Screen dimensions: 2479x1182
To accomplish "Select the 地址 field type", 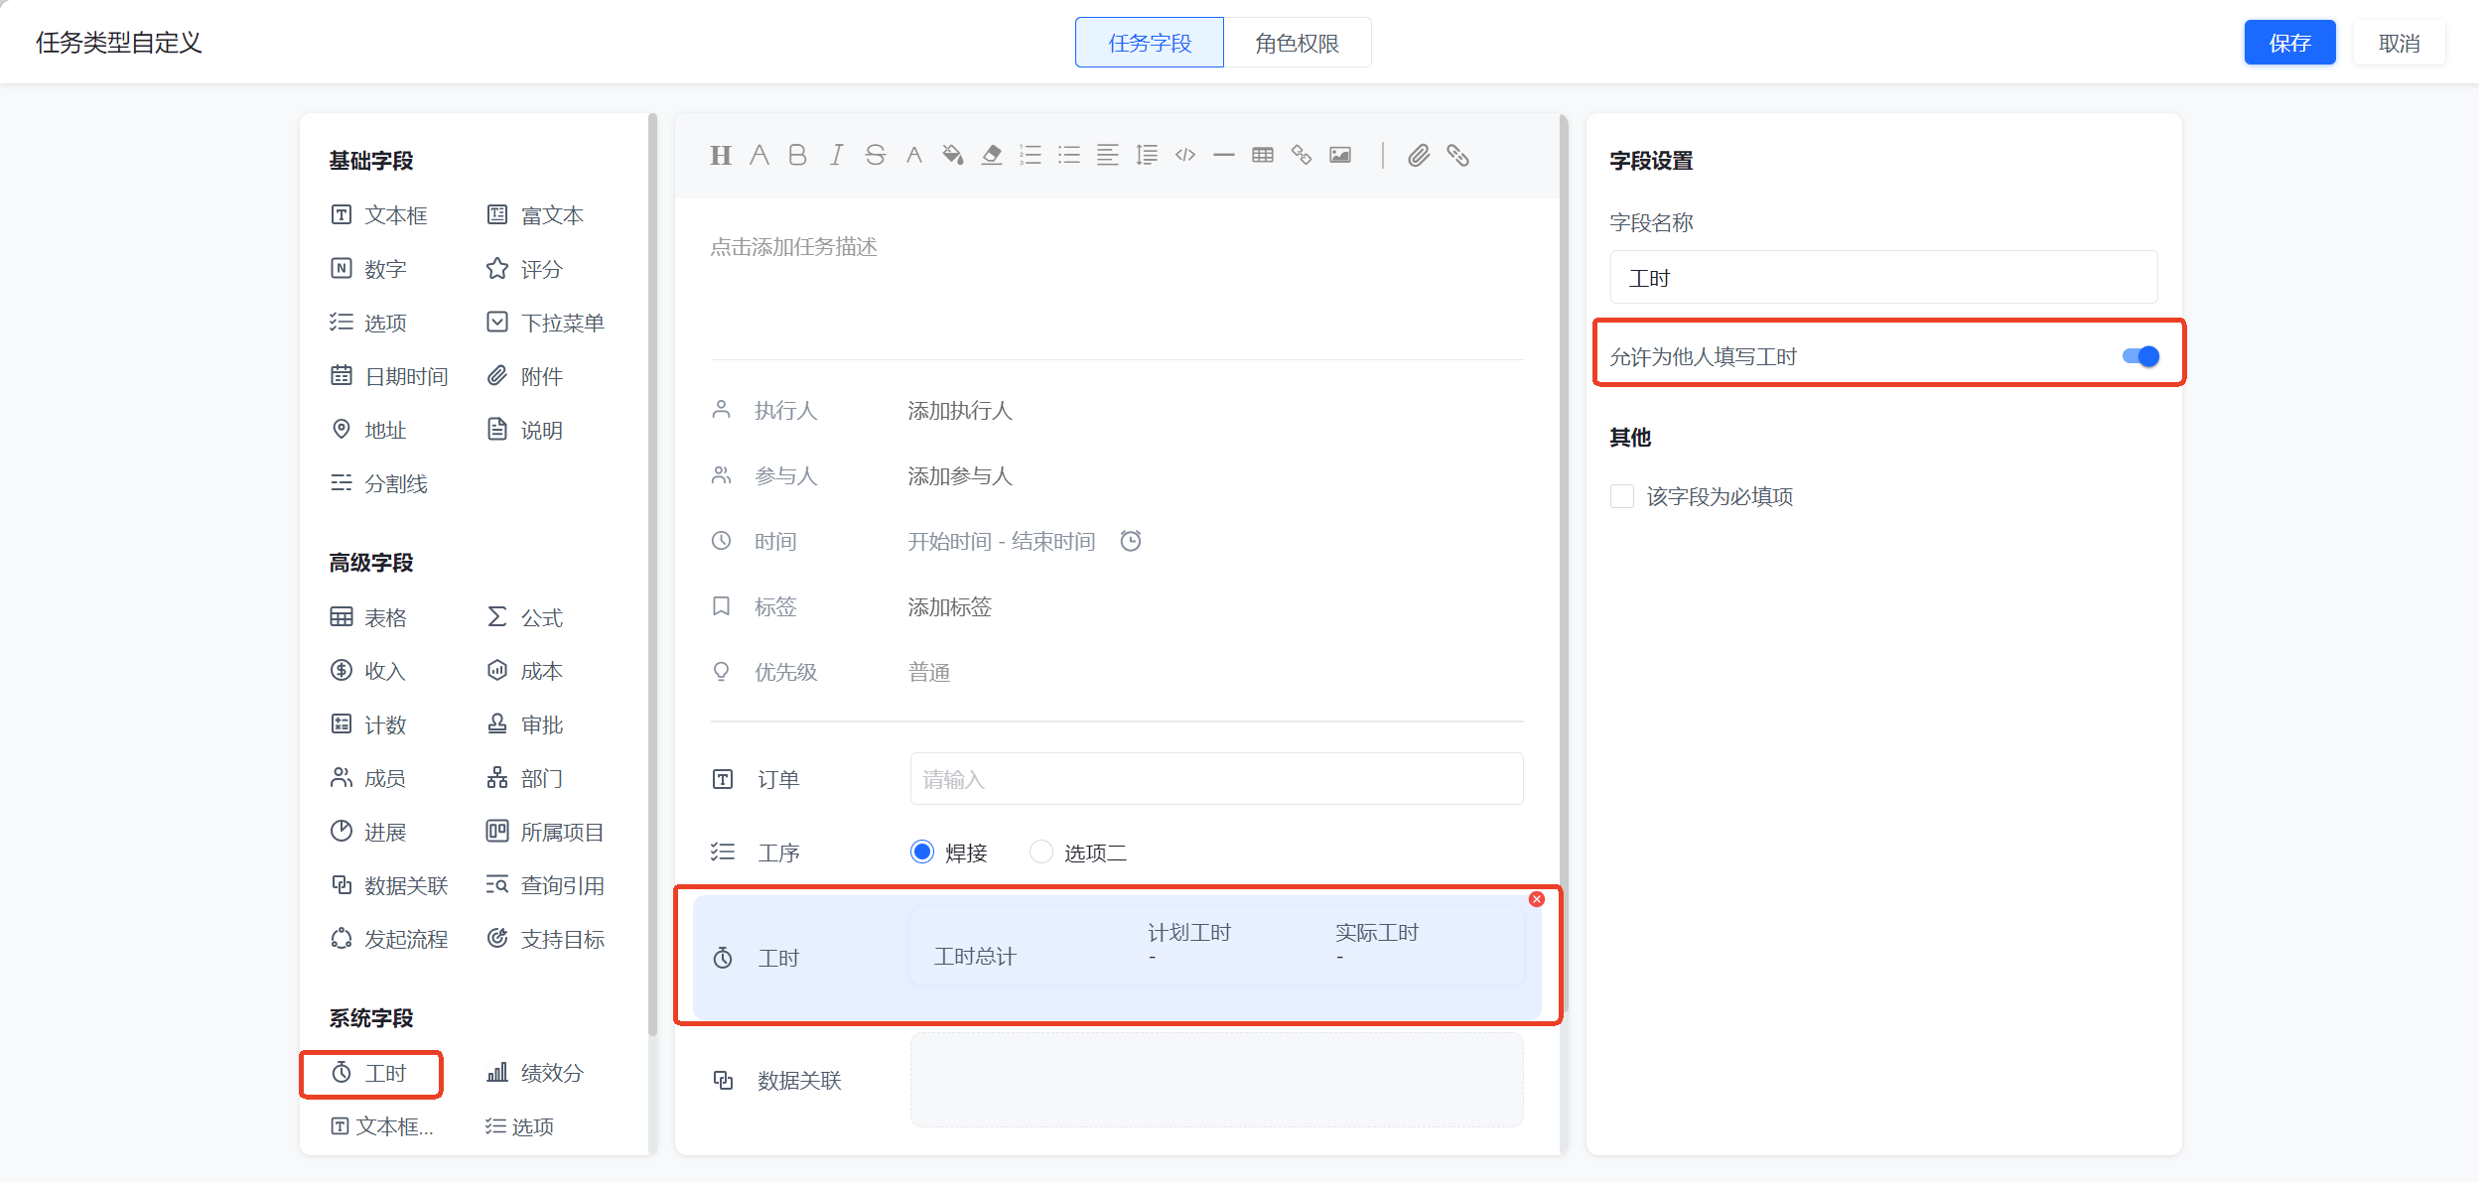I will pyautogui.click(x=369, y=430).
